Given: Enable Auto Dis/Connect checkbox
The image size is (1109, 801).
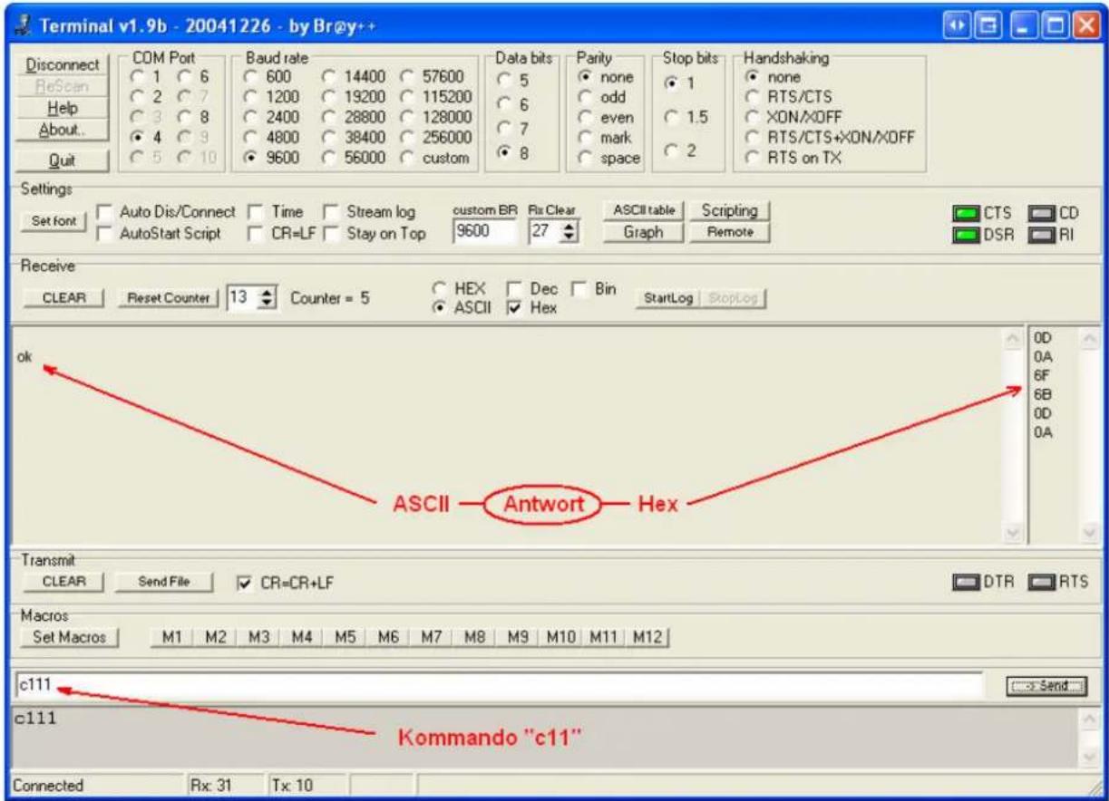Looking at the screenshot, I should [x=105, y=212].
